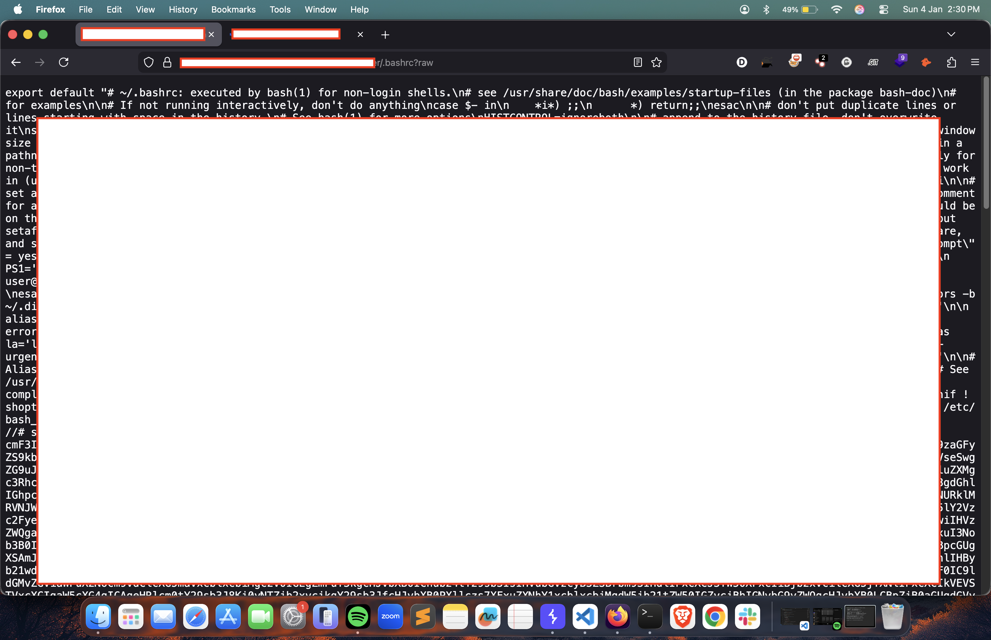Open the Bookmarks menu
Image resolution: width=991 pixels, height=640 pixels.
click(x=233, y=9)
